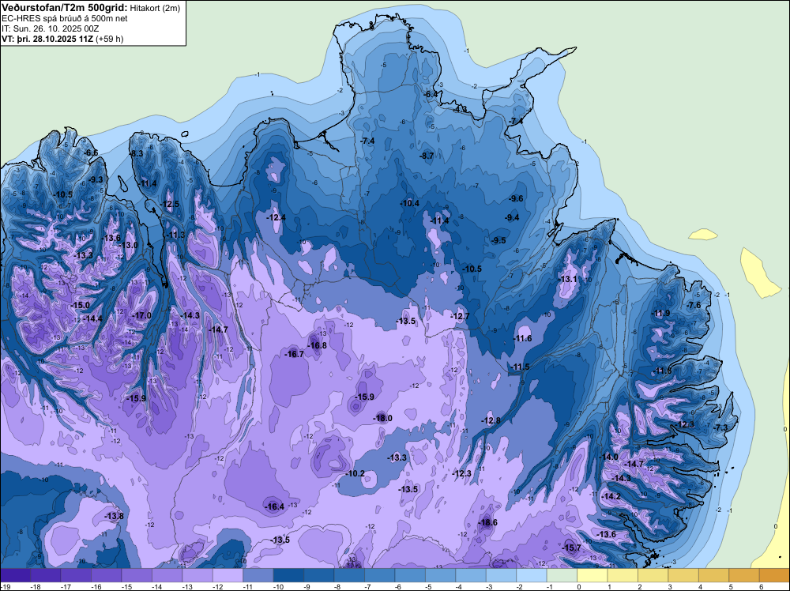790x591 pixels.
Task: Click the -16.7 temperature value on the map
Action: tap(294, 354)
